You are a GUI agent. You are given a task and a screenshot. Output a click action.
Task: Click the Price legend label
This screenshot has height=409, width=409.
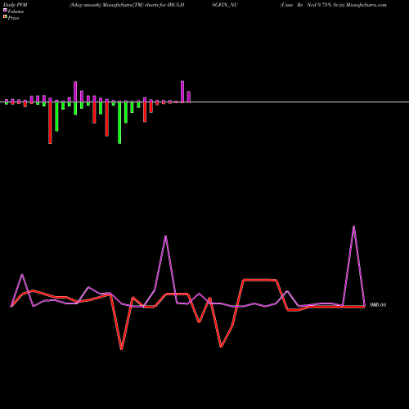pyautogui.click(x=13, y=18)
